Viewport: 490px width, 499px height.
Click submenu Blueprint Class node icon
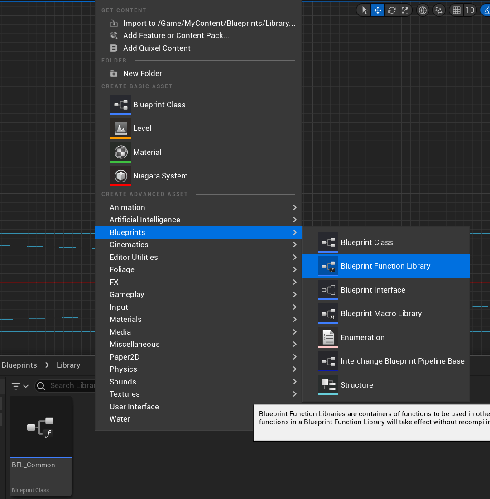point(328,243)
